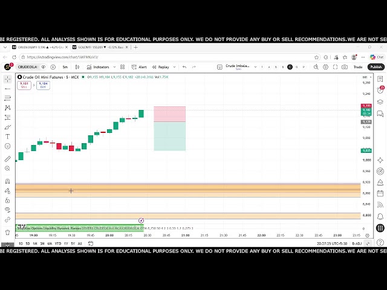Expand the Replay options arrow
This screenshot has width=387, height=290.
[174, 67]
